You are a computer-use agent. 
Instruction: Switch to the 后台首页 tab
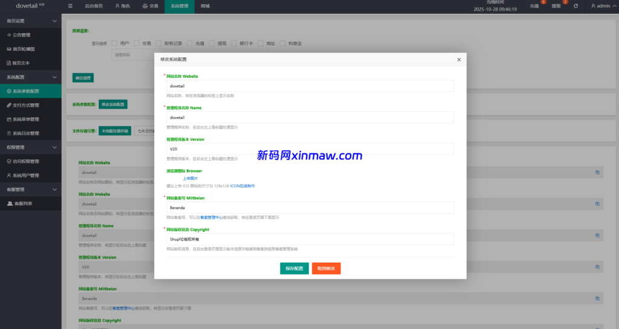[x=94, y=6]
